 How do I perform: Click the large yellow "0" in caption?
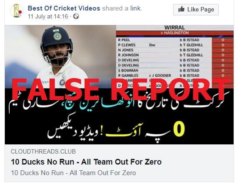pos(179,129)
